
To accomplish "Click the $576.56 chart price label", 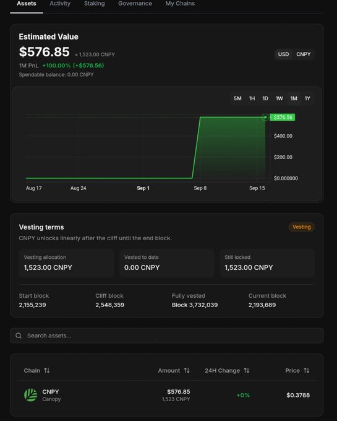I will (283, 118).
